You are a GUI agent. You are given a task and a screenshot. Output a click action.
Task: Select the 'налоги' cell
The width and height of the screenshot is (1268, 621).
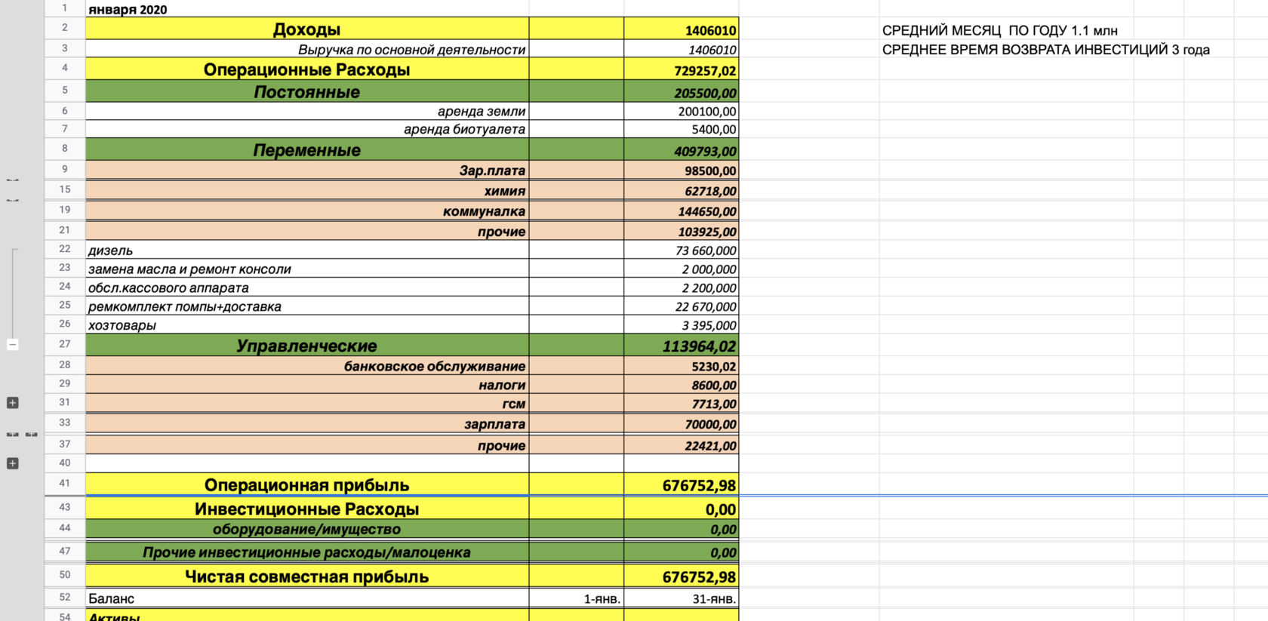(x=307, y=385)
